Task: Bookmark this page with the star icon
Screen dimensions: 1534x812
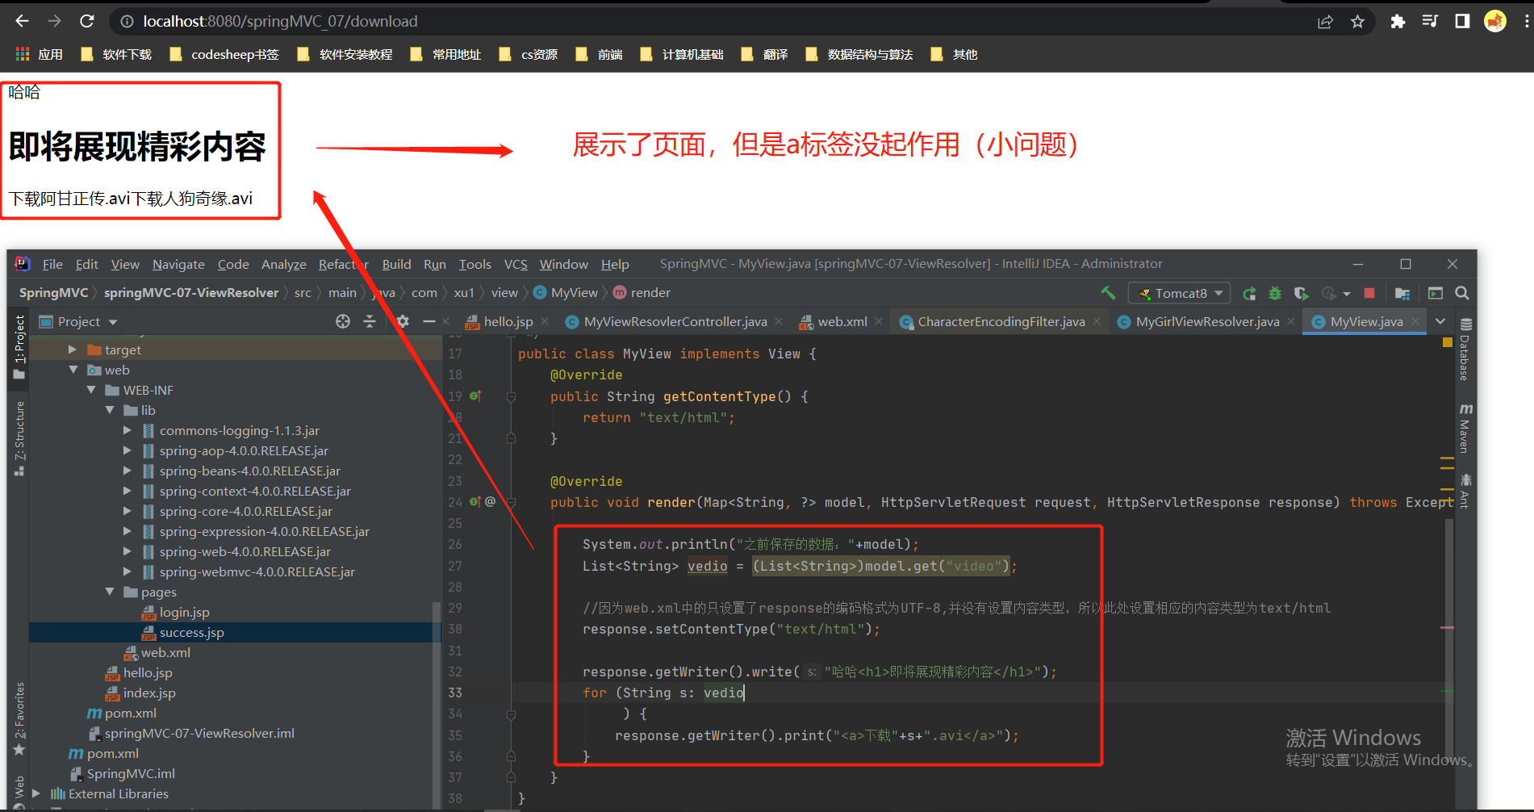Action: [1357, 22]
